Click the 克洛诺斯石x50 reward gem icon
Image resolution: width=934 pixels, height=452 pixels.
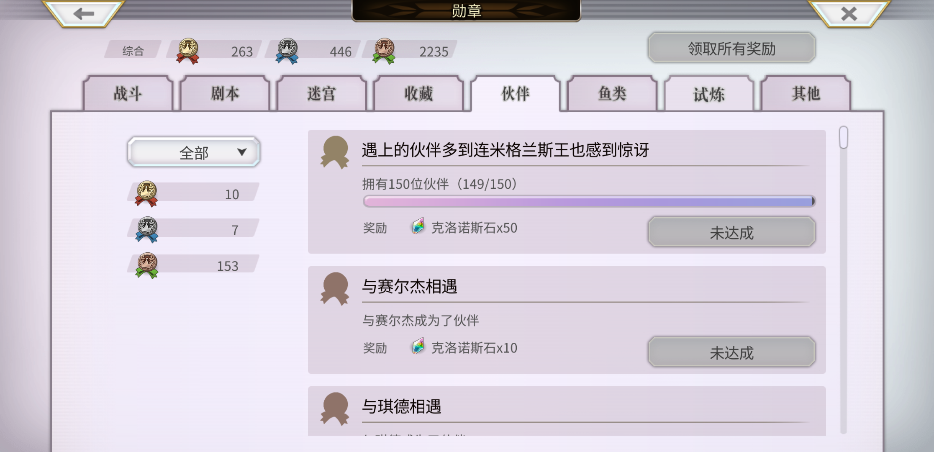418,226
